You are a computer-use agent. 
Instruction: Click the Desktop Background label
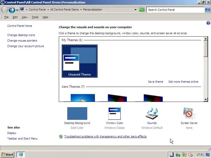(x=77, y=123)
